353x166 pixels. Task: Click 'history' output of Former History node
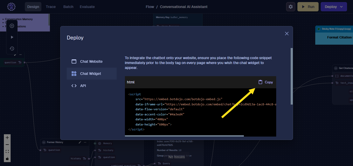coord(76,159)
